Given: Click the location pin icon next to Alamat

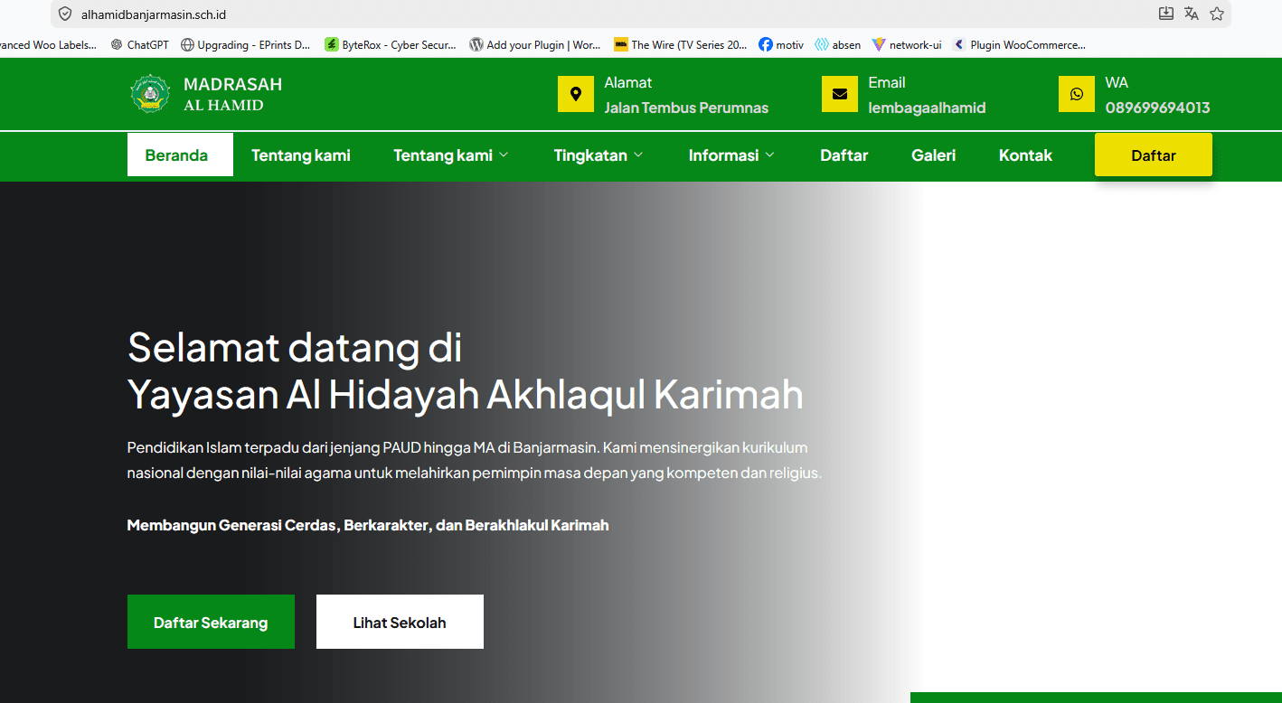Looking at the screenshot, I should [576, 94].
